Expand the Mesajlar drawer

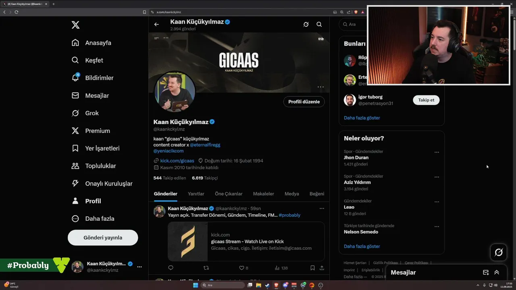[497, 273]
